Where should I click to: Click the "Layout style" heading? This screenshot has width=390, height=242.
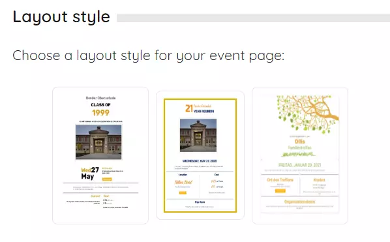[61, 17]
